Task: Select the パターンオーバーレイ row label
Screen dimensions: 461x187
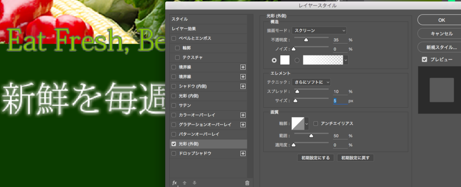Action: pyautogui.click(x=199, y=134)
